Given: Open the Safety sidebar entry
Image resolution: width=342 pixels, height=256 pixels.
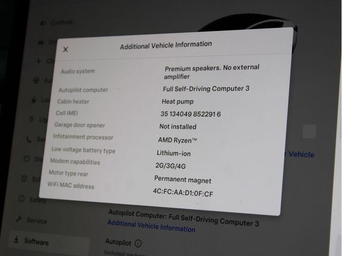Looking at the screenshot, I should pos(38,200).
